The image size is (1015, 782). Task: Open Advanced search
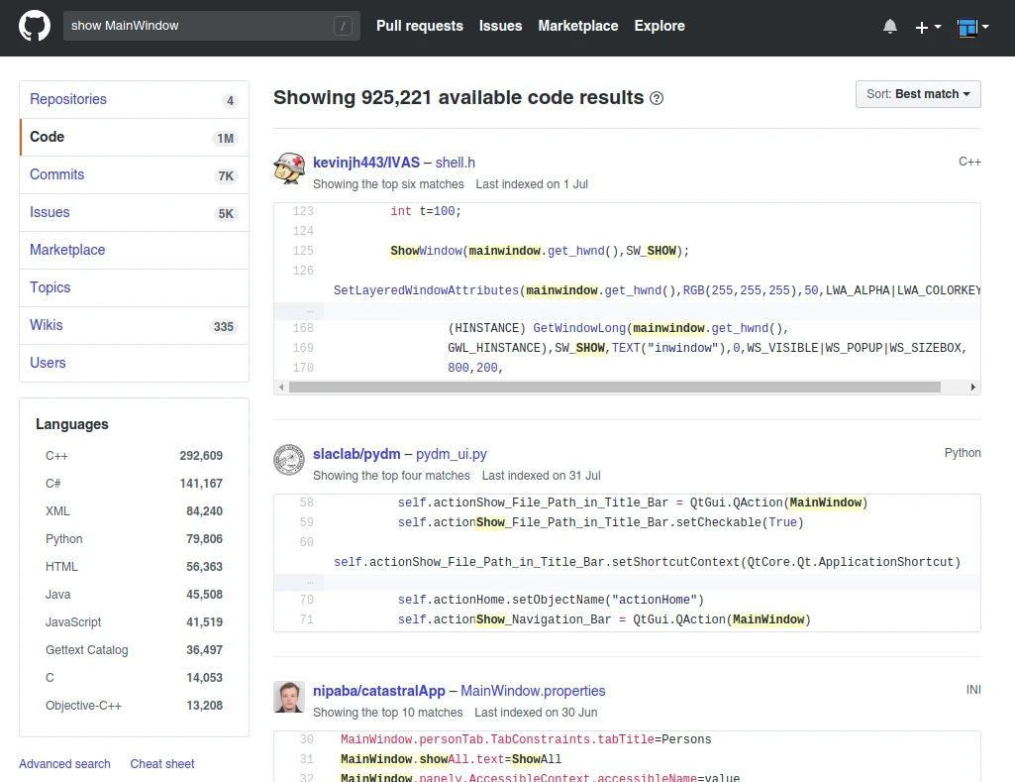(x=64, y=764)
